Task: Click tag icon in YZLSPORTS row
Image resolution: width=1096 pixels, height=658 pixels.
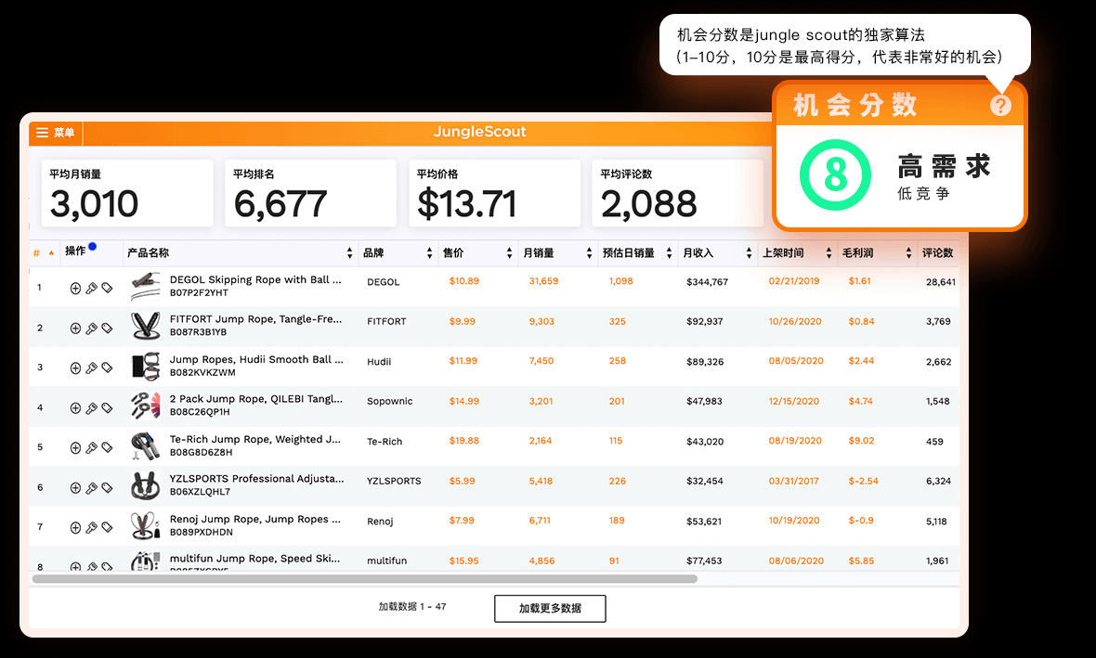Action: click(x=107, y=487)
